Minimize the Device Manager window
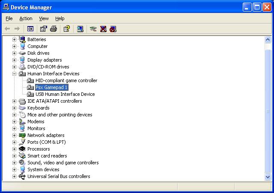Viewport: 274px width, 193px height. [247, 7]
